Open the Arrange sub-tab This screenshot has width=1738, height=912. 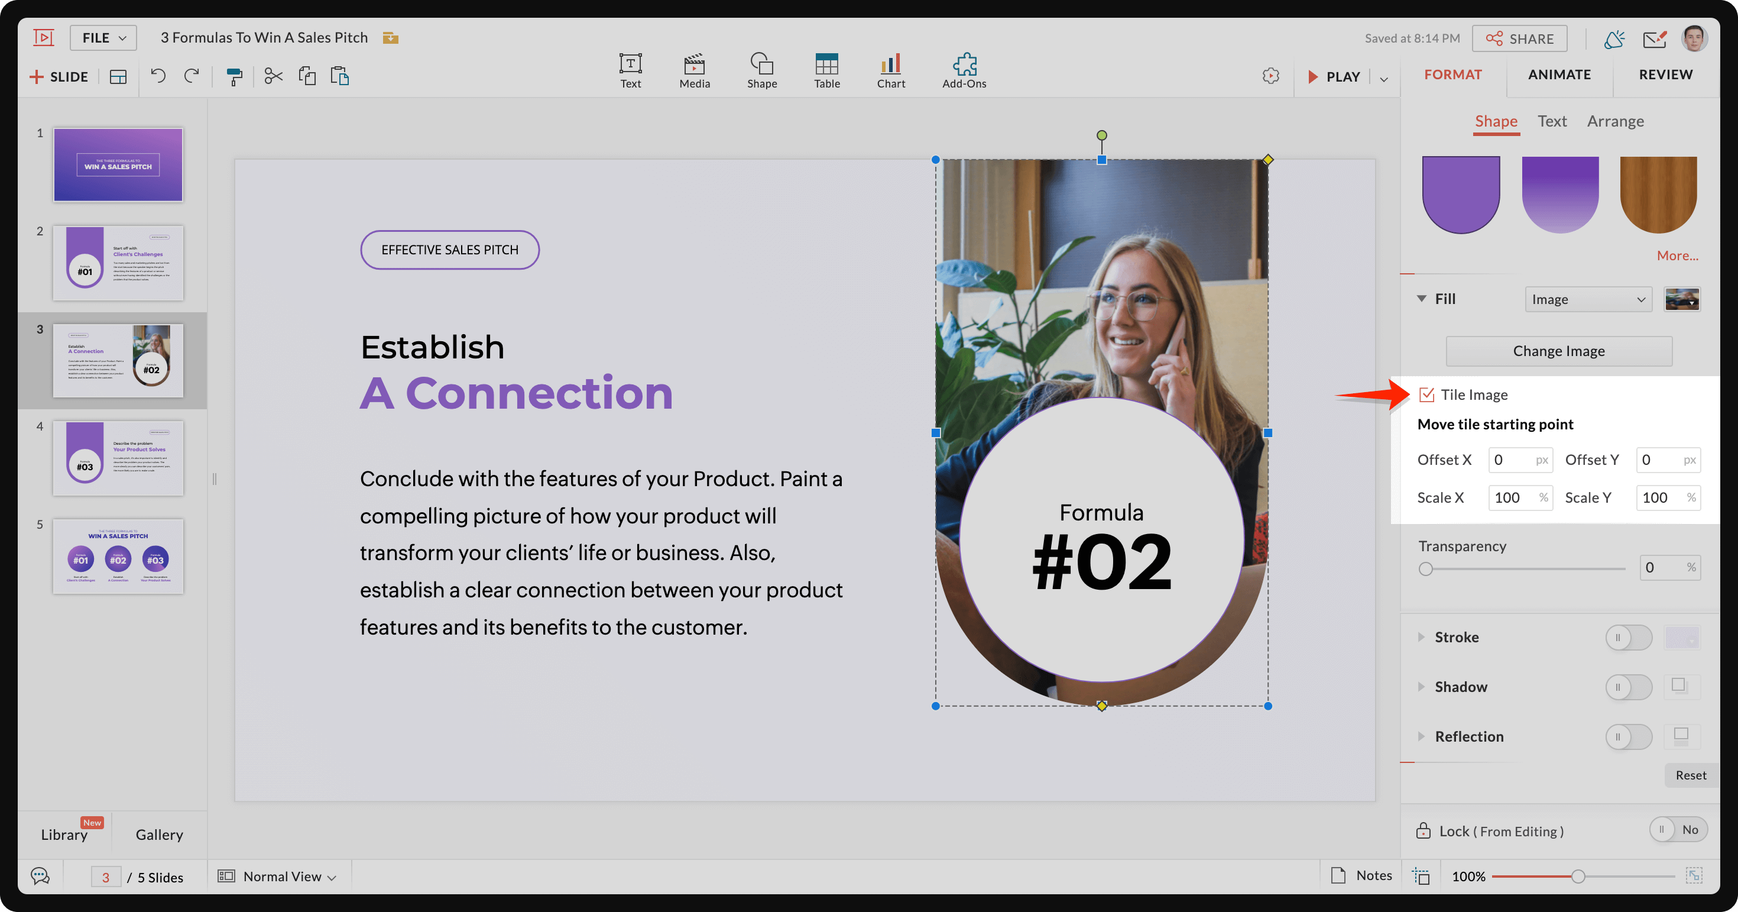coord(1614,121)
